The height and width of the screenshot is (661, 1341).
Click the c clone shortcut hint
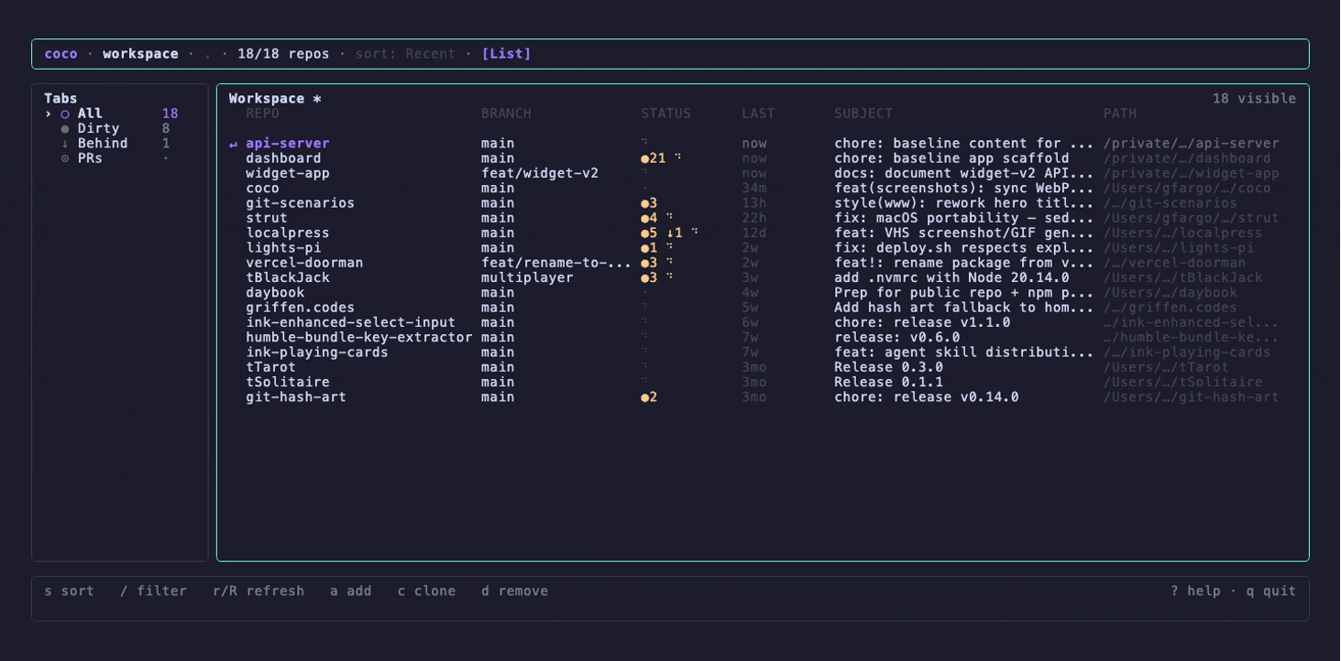(426, 591)
